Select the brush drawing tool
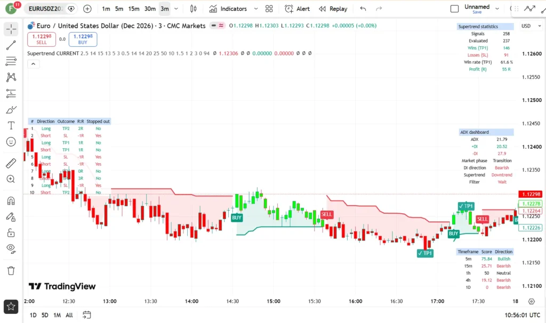Screen dimensions: 546x323 [x=11, y=110]
